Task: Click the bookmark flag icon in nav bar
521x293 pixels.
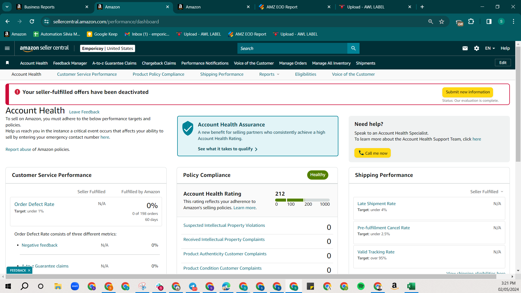Action: click(x=7, y=63)
